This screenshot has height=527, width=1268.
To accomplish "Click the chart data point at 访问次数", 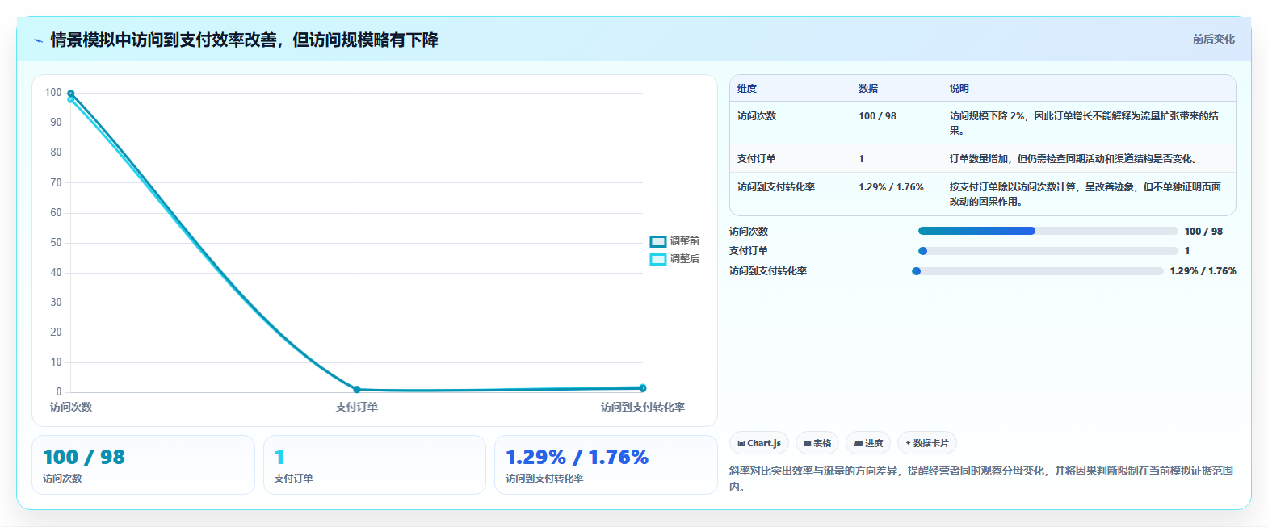I will (x=71, y=94).
